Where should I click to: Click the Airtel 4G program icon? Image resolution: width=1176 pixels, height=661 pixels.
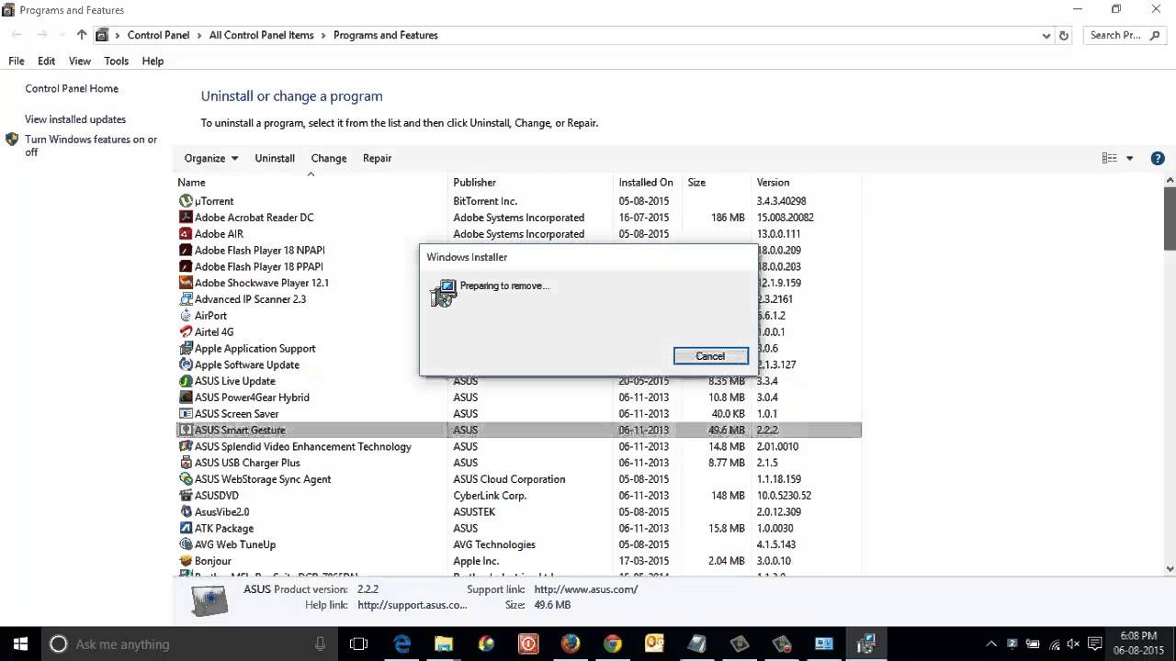[x=186, y=332]
